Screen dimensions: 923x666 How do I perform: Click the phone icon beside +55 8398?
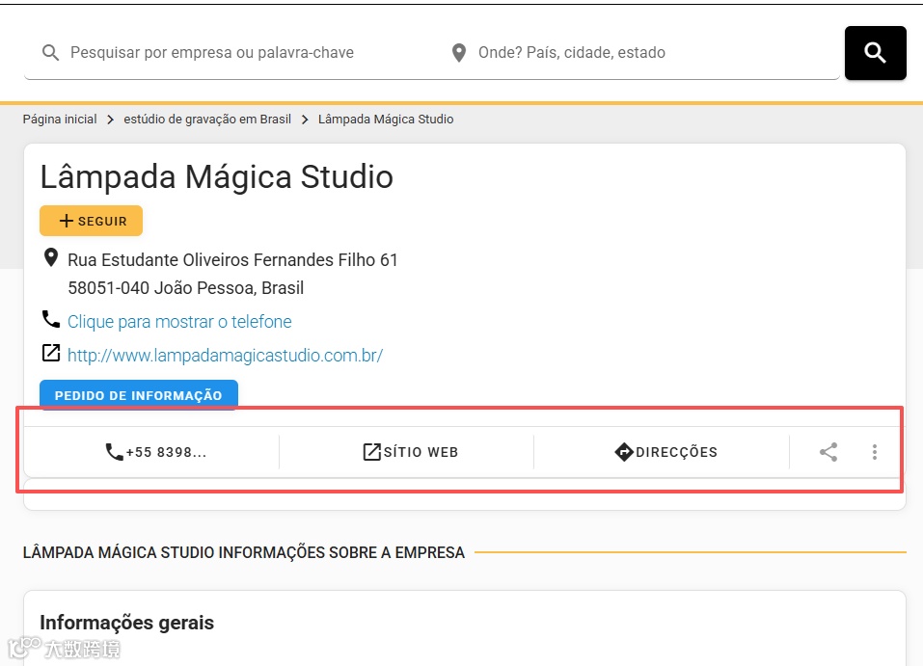pyautogui.click(x=114, y=452)
